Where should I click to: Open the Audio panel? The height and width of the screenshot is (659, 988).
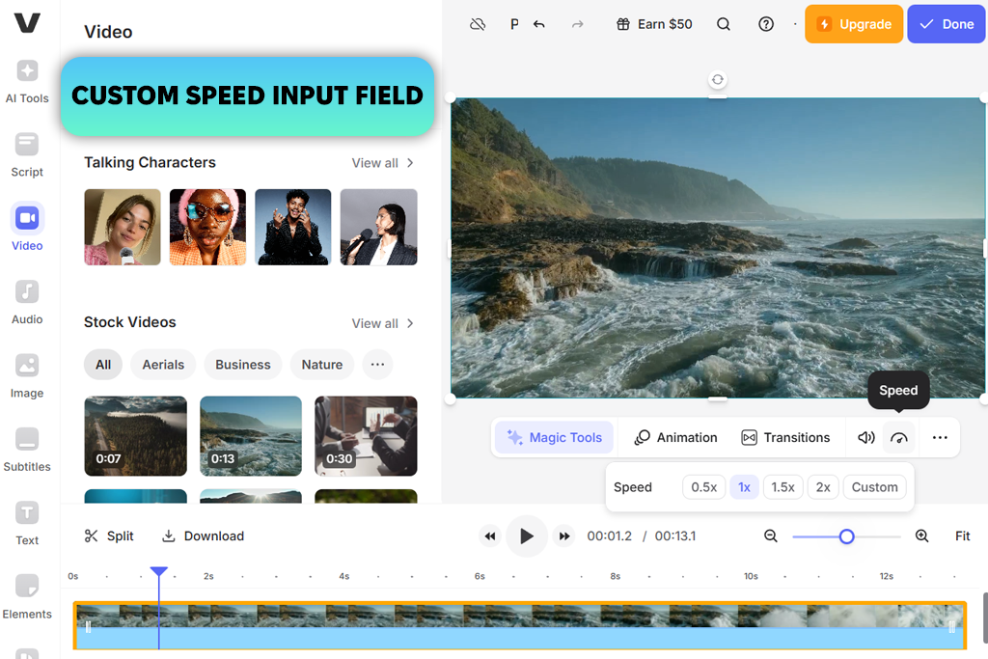[27, 303]
